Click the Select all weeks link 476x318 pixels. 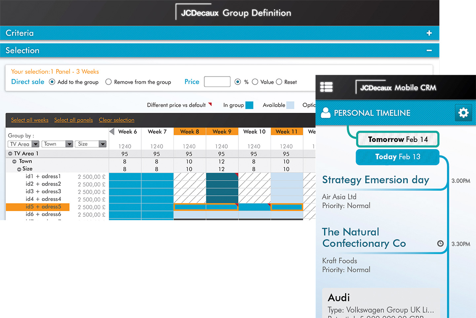(x=30, y=120)
